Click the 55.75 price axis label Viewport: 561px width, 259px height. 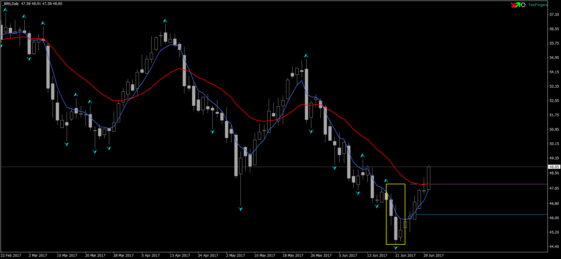[x=554, y=43]
